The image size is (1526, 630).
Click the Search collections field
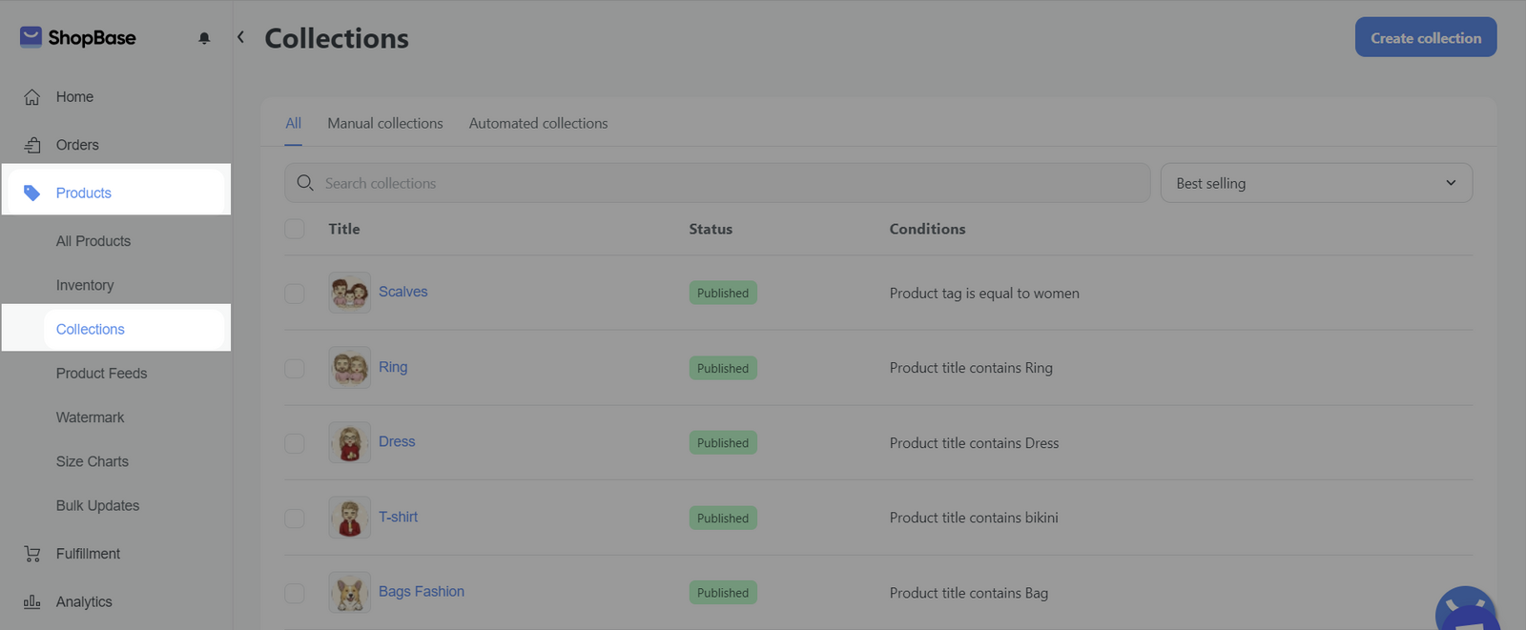tap(717, 183)
